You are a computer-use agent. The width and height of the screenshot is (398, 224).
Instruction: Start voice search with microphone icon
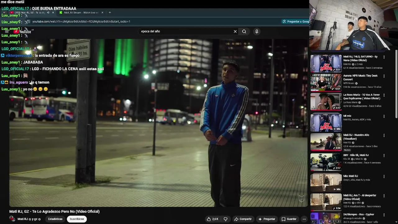tap(257, 31)
